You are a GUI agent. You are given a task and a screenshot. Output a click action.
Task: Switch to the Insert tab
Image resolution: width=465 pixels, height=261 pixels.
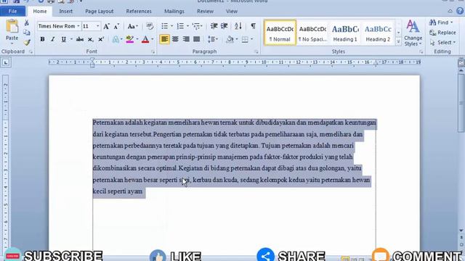pos(65,12)
